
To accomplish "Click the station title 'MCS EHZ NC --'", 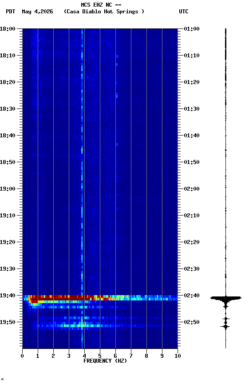I will [x=101, y=4].
